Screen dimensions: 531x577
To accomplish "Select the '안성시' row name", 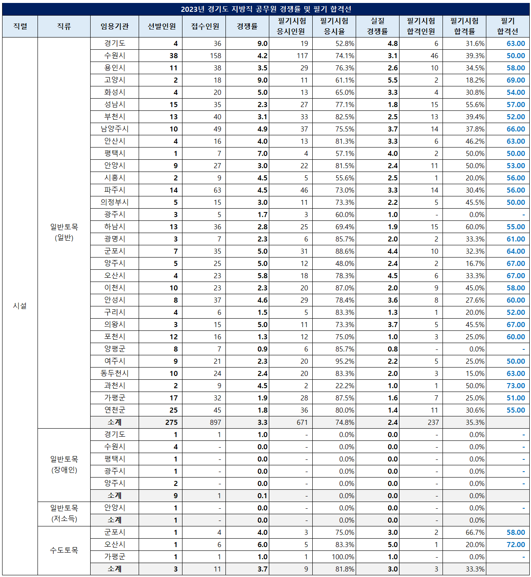I will (115, 300).
